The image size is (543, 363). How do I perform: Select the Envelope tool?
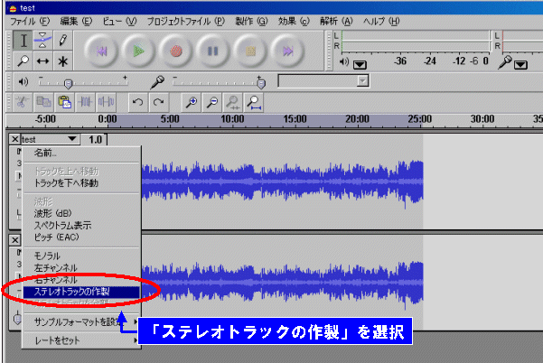pyautogui.click(x=42, y=41)
